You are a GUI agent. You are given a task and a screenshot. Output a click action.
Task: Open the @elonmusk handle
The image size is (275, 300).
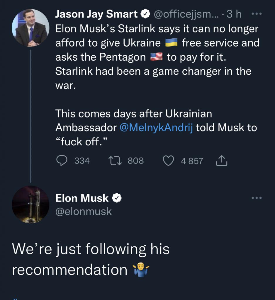tap(84, 211)
